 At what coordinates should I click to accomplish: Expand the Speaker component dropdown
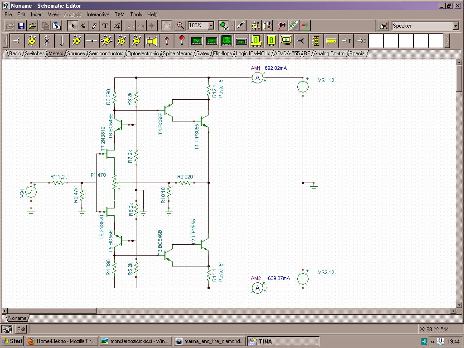(x=455, y=26)
